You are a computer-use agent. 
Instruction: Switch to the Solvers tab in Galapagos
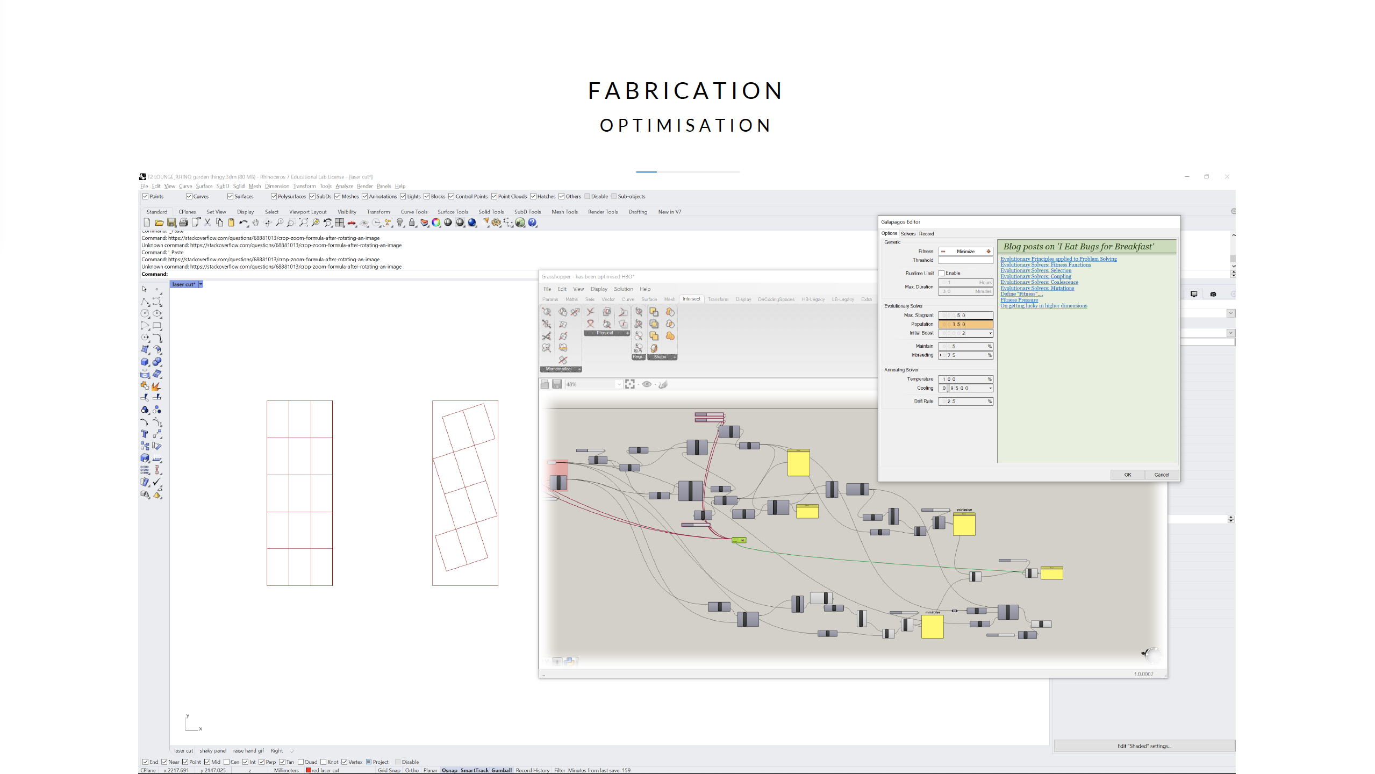(x=908, y=234)
